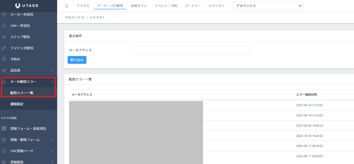Click the 絞り込み filter button

point(77,60)
